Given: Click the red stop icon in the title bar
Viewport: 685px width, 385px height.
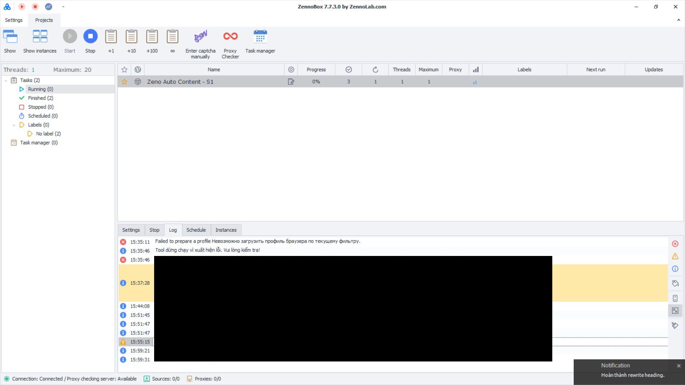Looking at the screenshot, I should point(35,6).
